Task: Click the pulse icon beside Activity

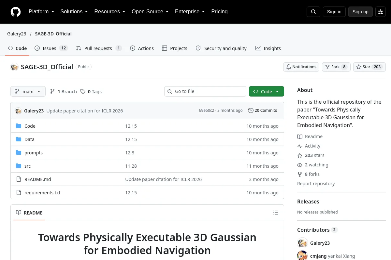Action: 300,146
